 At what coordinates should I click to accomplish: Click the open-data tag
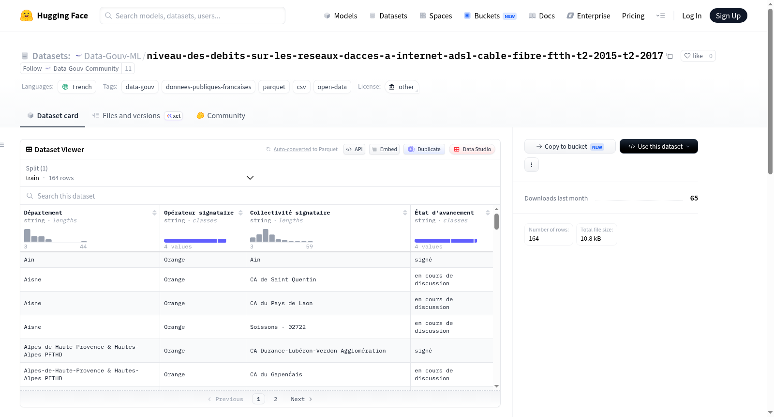coord(332,87)
